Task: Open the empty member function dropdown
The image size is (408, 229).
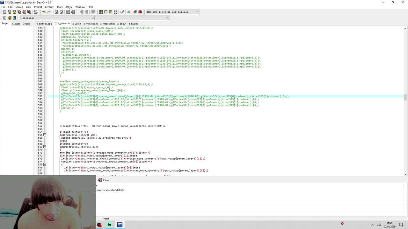Action: [132, 18]
